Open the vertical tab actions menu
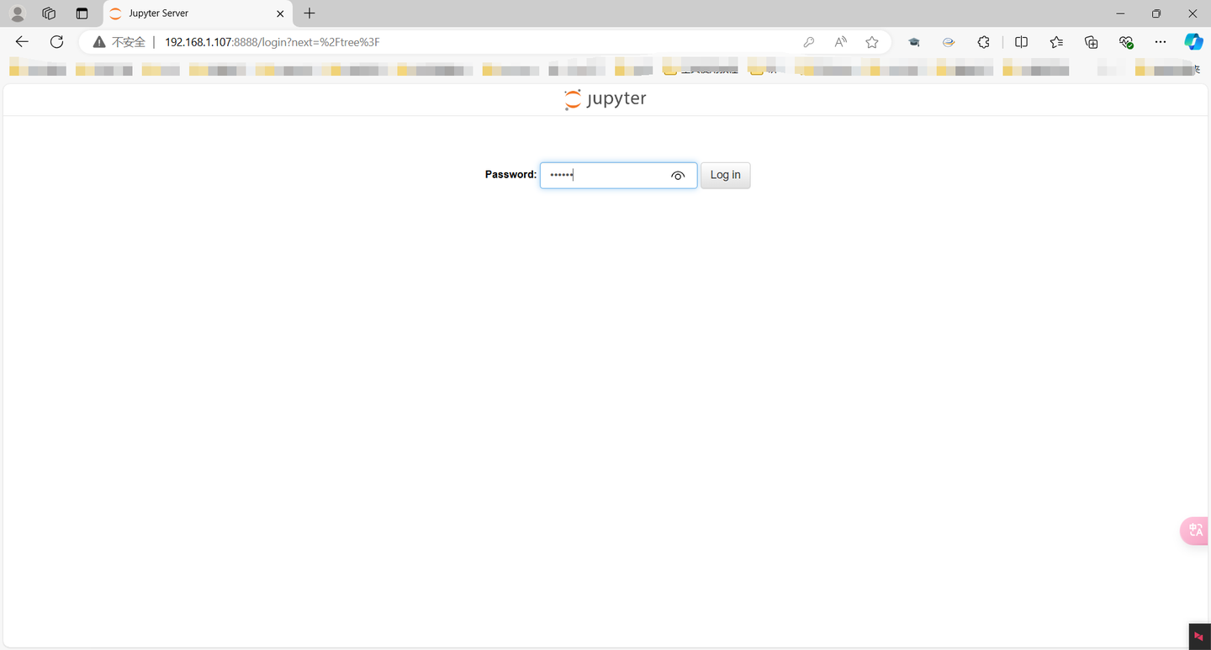 (82, 13)
